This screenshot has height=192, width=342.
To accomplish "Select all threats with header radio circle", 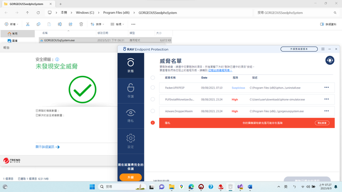I will [x=152, y=77].
